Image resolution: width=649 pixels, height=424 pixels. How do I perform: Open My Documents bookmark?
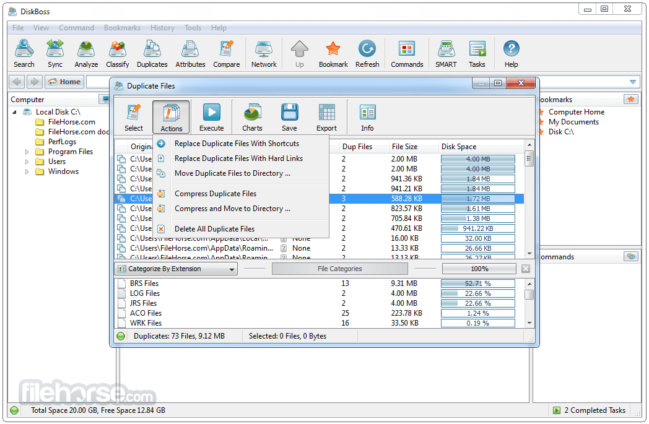pos(573,122)
